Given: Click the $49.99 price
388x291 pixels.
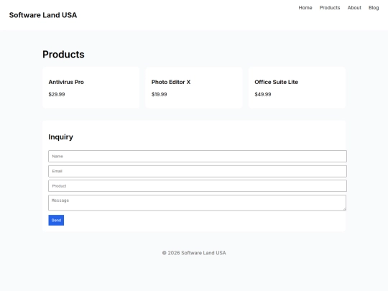Looking at the screenshot, I should coord(263,94).
